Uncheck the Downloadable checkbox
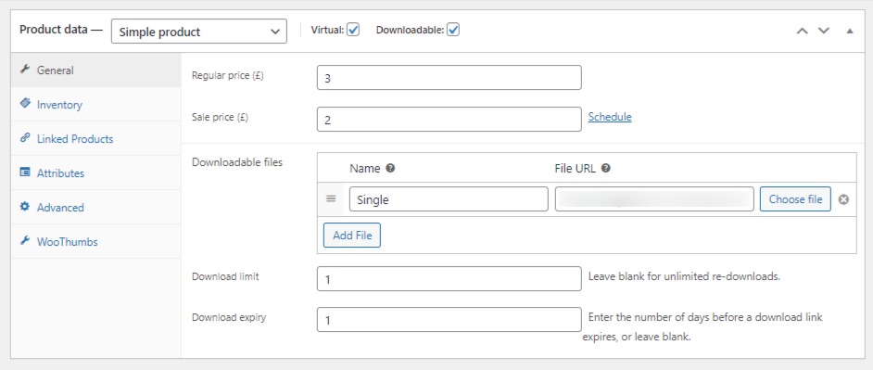The width and height of the screenshot is (873, 370). click(453, 30)
